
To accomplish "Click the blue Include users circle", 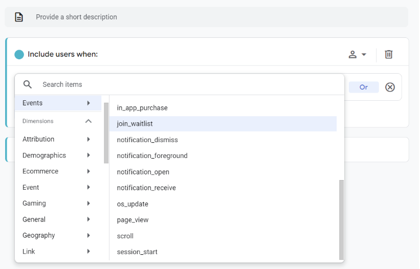I will [19, 54].
